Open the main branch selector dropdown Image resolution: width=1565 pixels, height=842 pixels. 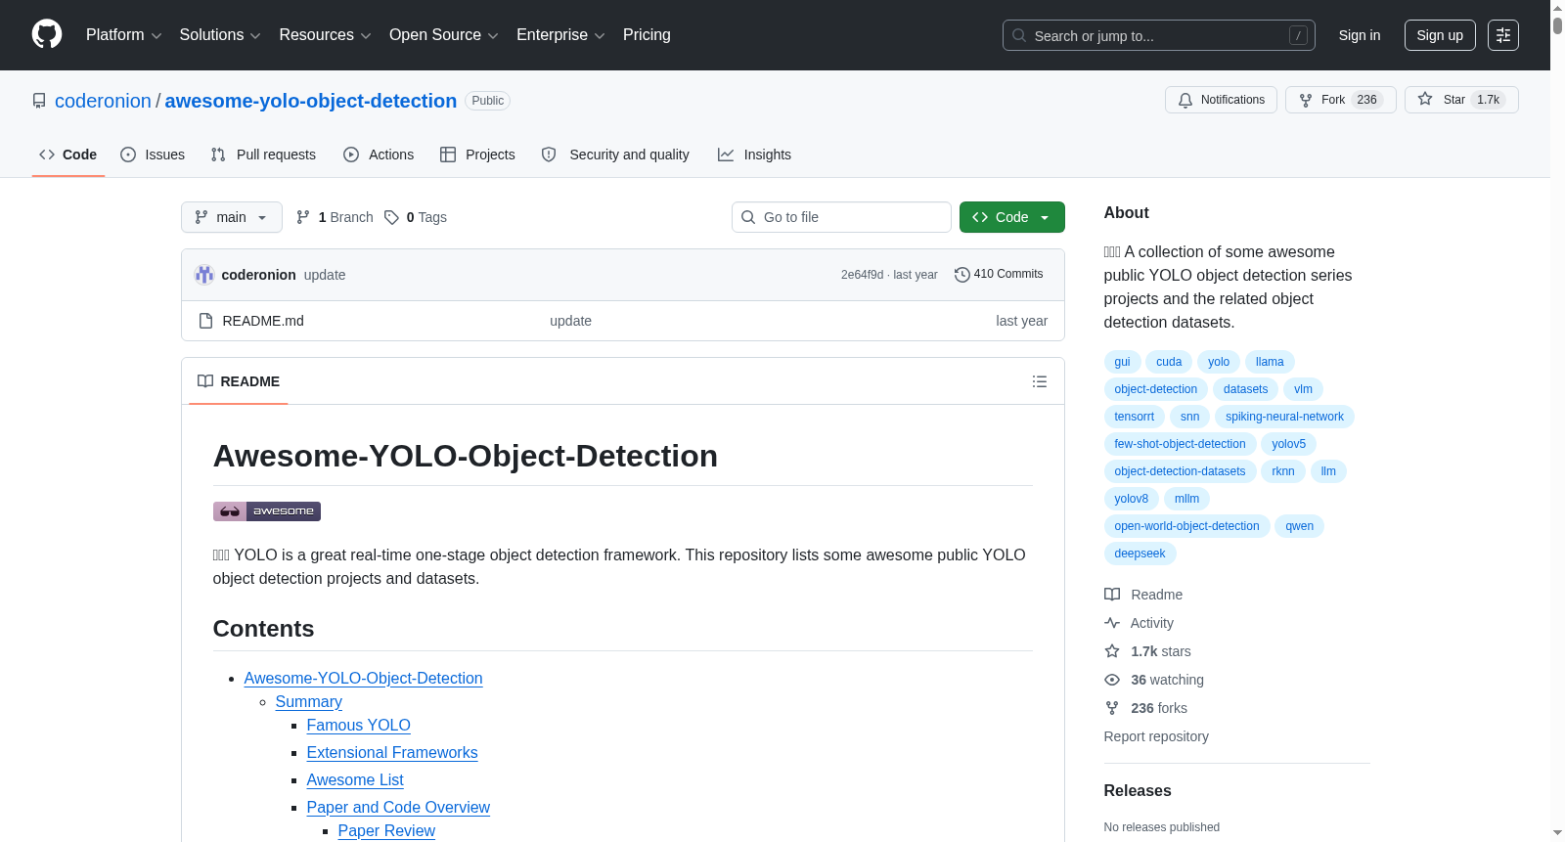point(232,217)
